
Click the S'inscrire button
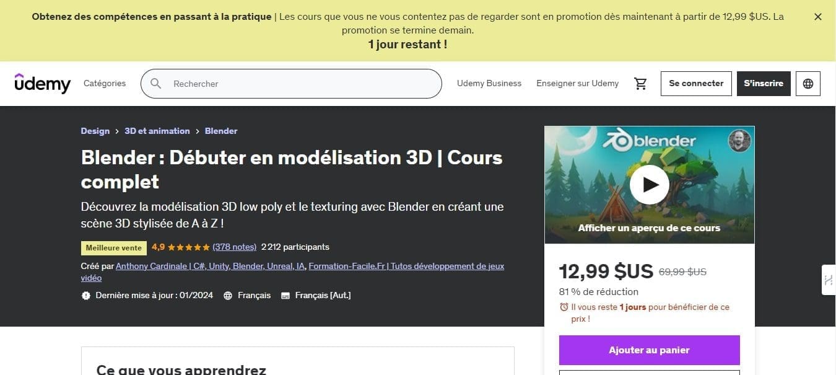click(764, 84)
